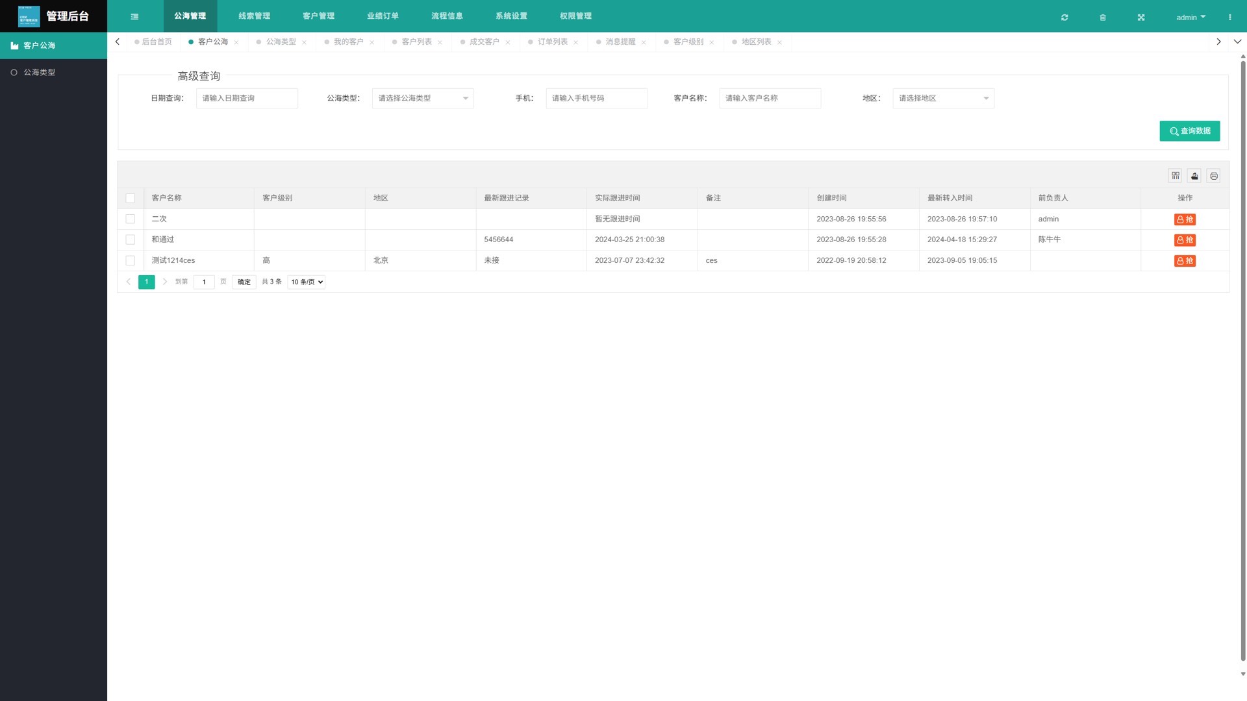Click the 管理后台 logo image

(29, 16)
